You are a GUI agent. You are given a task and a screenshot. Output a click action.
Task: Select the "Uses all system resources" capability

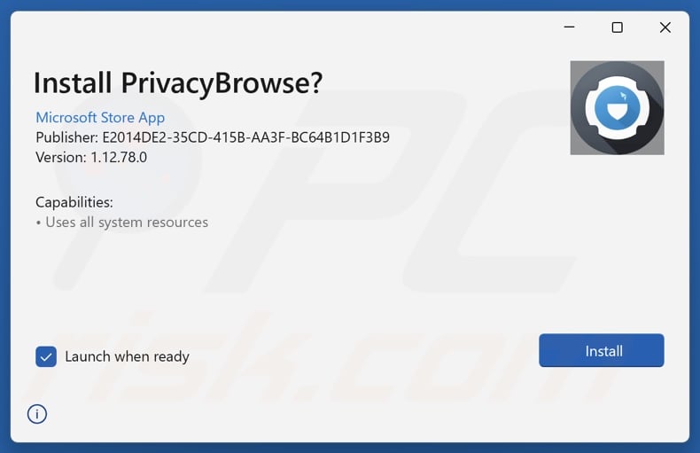pos(127,222)
